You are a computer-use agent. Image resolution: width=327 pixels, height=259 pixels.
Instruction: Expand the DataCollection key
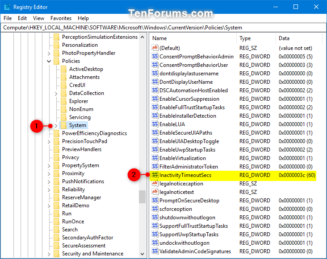pyautogui.click(x=56, y=94)
